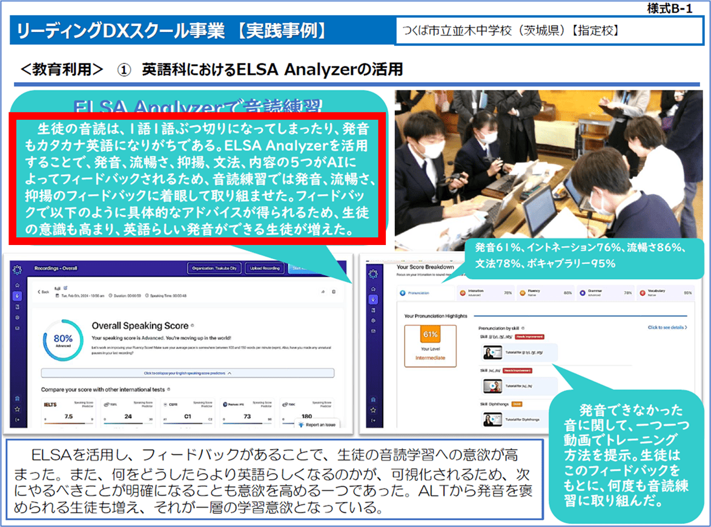Image resolution: width=711 pixels, height=527 pixels.
Task: Click Recordings - Overall title text
Action: (x=56, y=268)
